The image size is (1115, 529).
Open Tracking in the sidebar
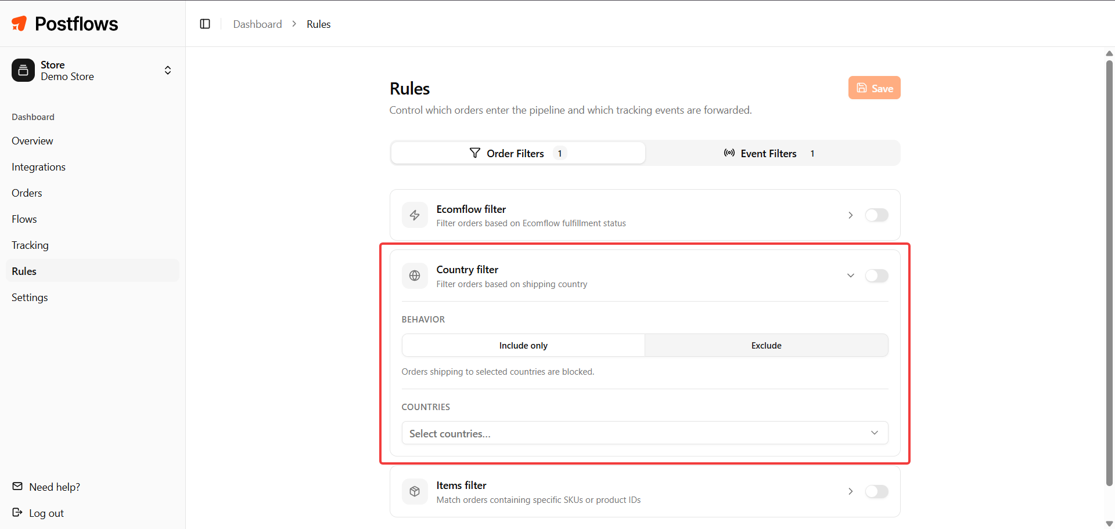pos(92,245)
